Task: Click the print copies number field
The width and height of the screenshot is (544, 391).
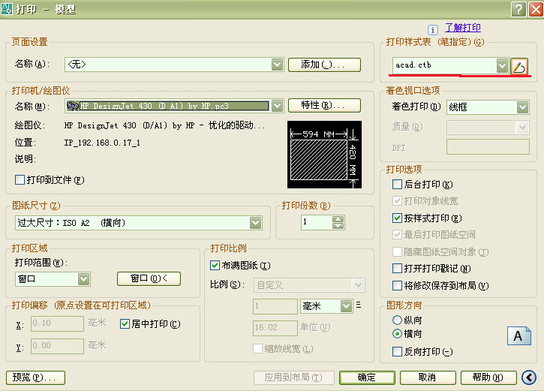Action: 317,222
